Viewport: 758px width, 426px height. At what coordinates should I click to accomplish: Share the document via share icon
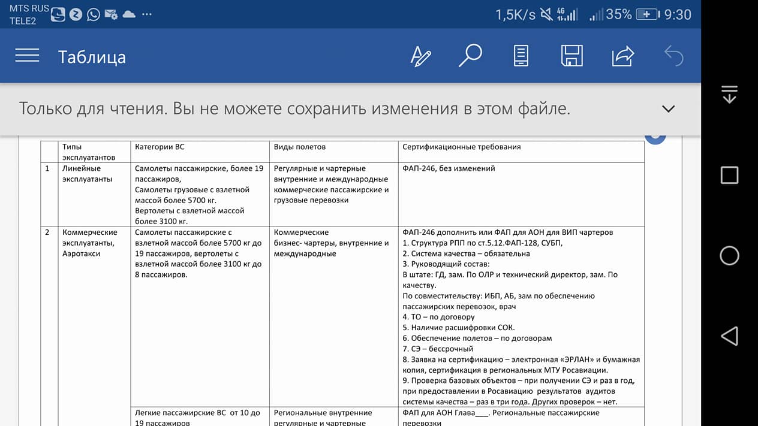point(622,56)
